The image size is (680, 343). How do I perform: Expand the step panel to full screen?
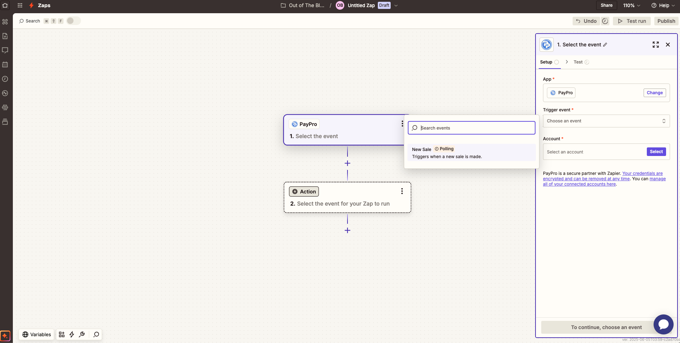click(x=656, y=45)
